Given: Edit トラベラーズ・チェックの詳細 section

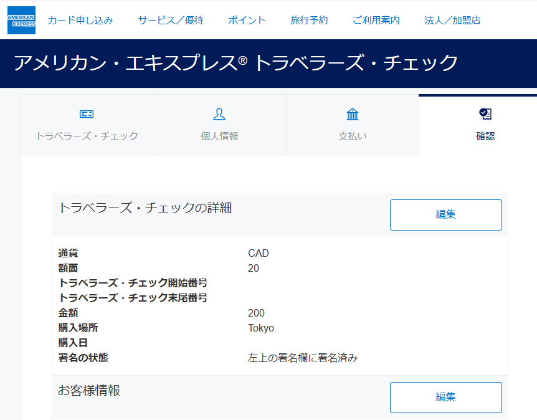Looking at the screenshot, I should [446, 215].
